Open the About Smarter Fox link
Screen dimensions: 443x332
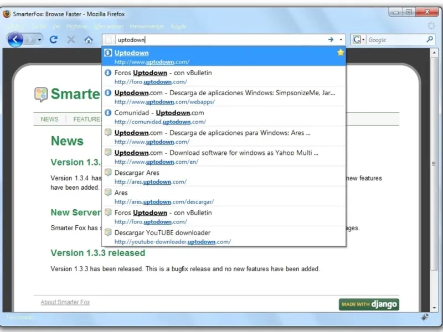coord(65,302)
